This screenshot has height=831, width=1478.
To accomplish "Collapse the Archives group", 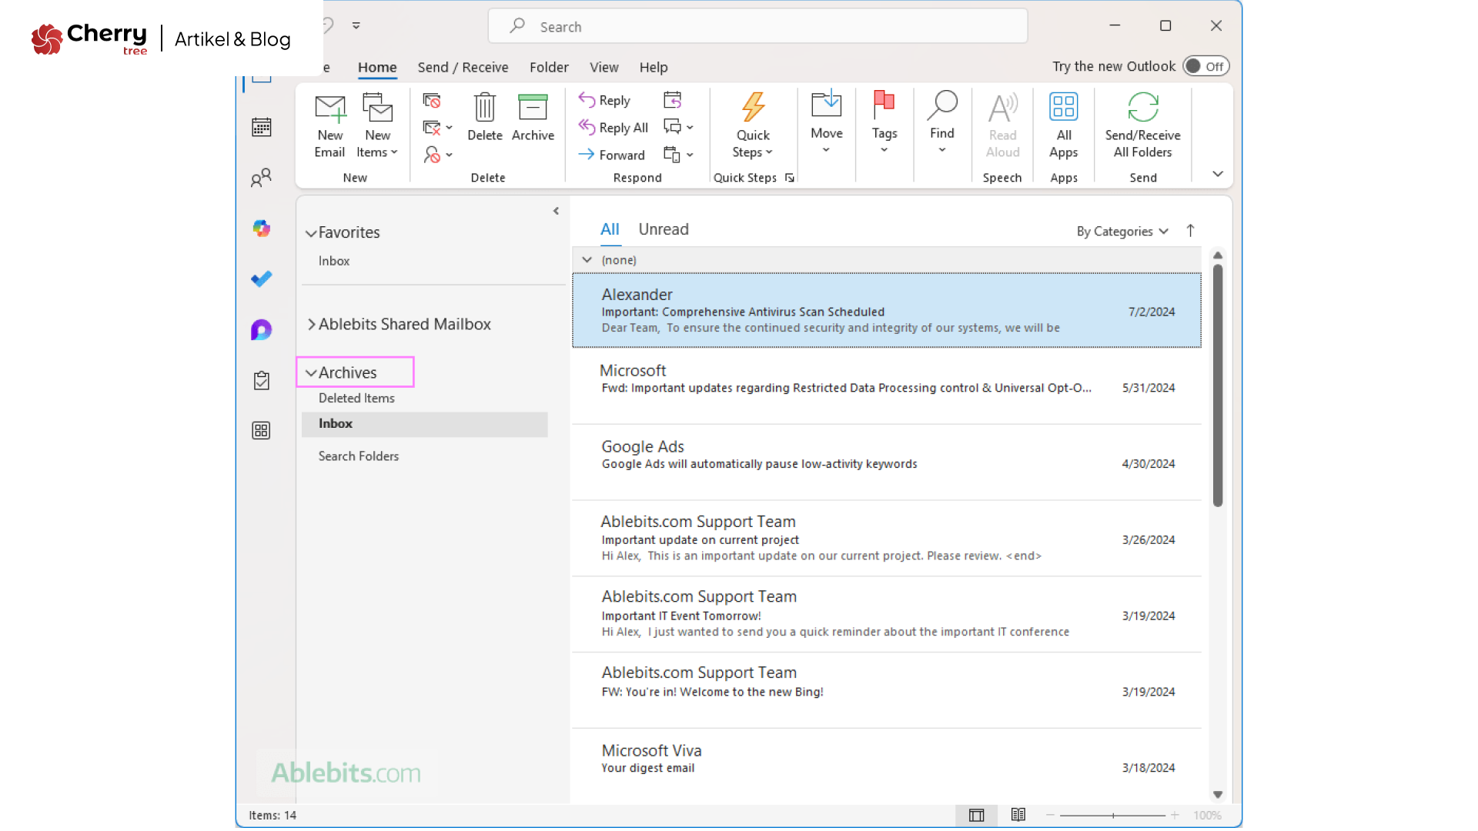I will tap(311, 373).
